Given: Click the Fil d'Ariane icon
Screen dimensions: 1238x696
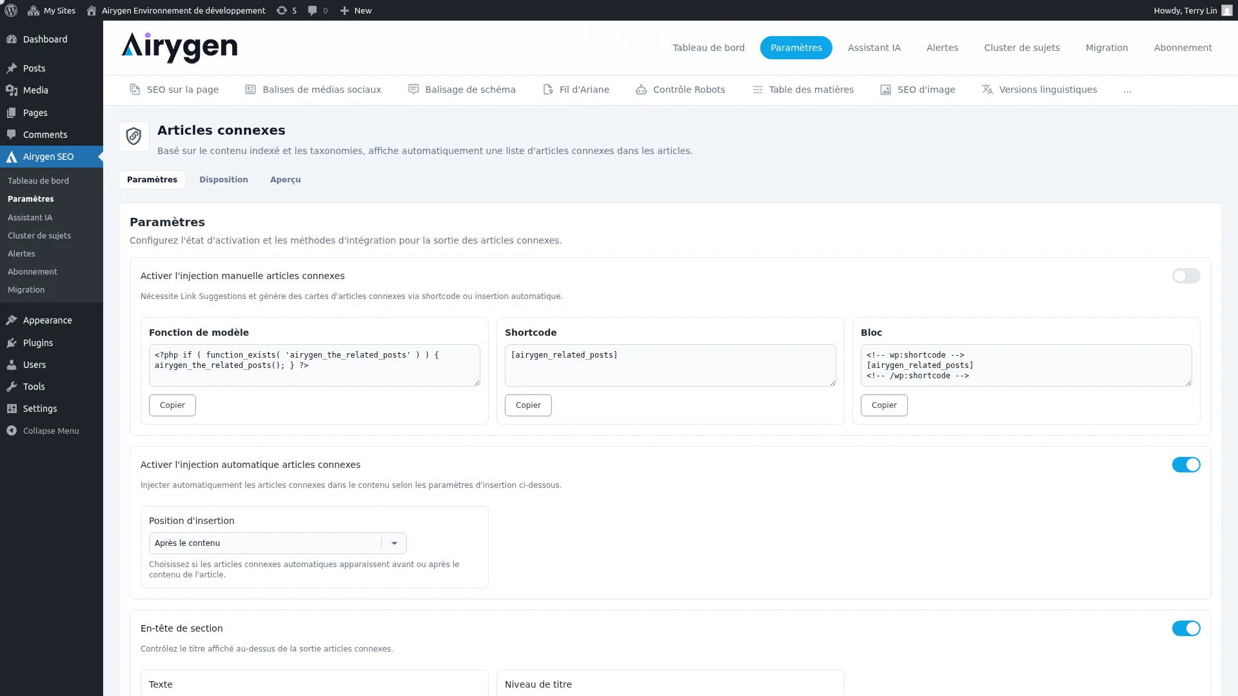Looking at the screenshot, I should click(548, 90).
